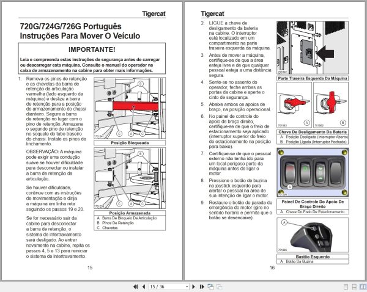Click the OBSERVAÇÃO paragraph
This screenshot has height=292, width=367.
(55, 166)
